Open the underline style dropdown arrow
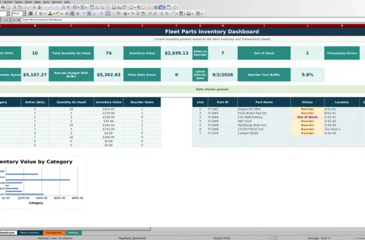 click(x=44, y=14)
